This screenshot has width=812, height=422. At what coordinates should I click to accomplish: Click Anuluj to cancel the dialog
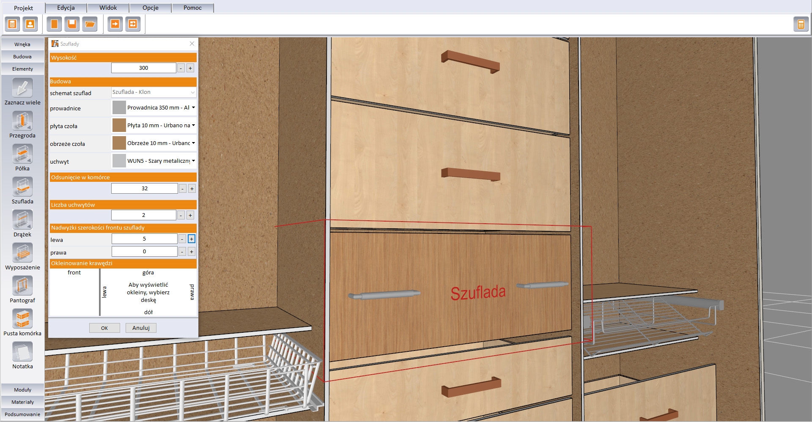click(141, 328)
